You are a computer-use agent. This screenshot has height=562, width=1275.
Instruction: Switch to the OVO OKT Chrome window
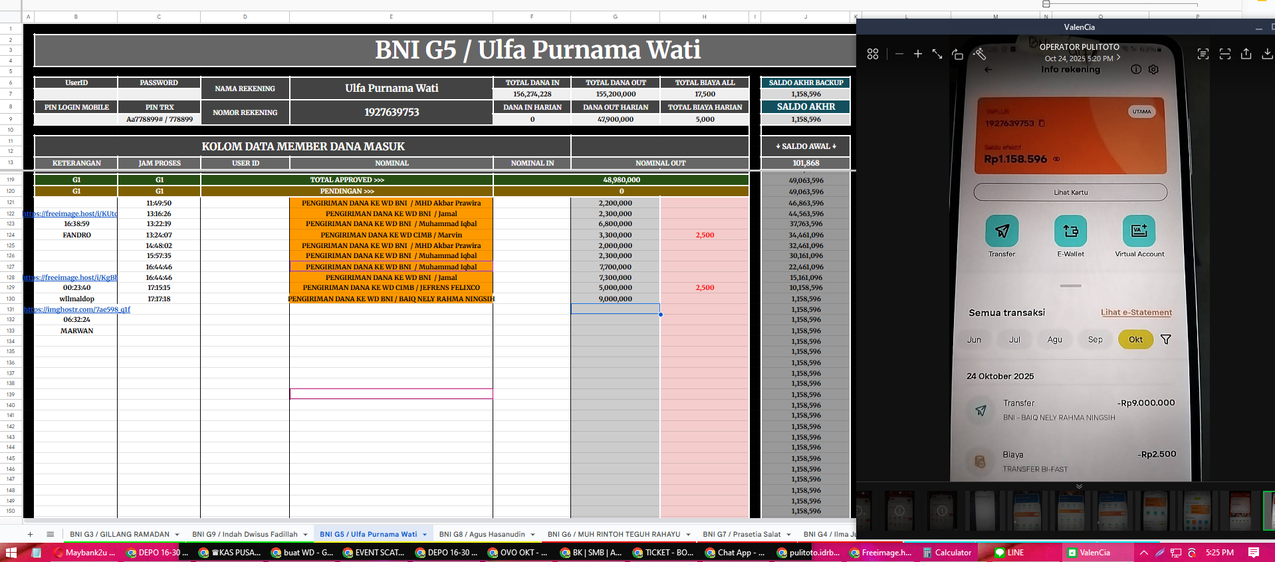pos(518,553)
